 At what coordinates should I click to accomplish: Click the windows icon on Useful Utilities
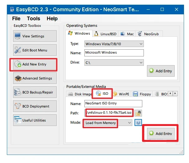pos(18,120)
